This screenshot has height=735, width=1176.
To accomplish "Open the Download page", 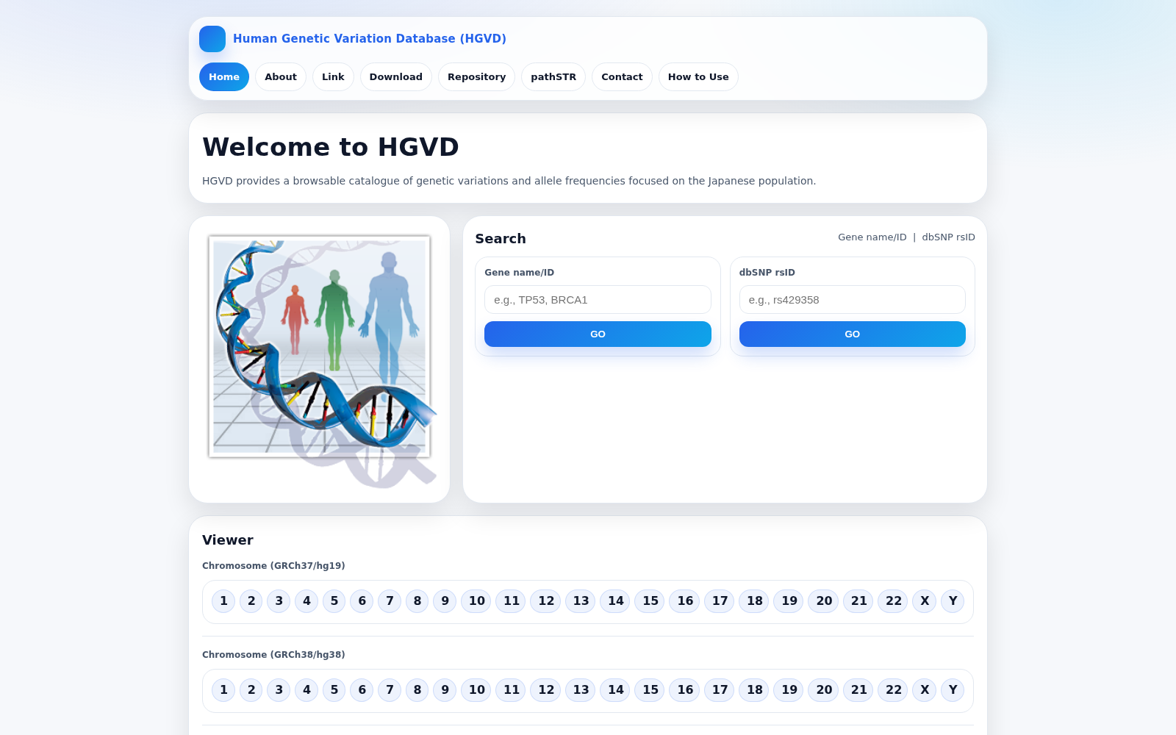I will pos(396,77).
